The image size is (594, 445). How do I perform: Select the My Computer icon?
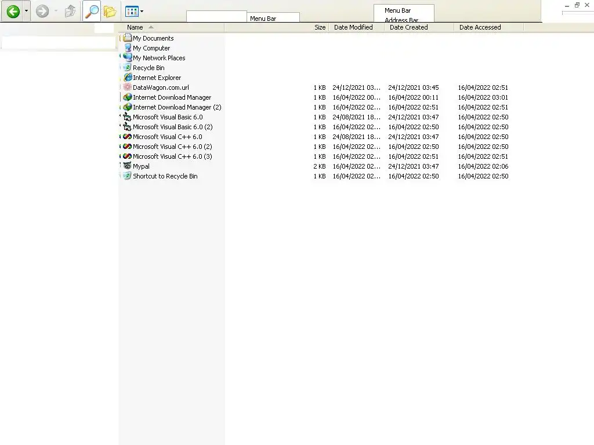coord(128,48)
